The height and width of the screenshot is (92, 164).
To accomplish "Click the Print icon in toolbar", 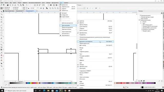I will [x=15, y=5].
